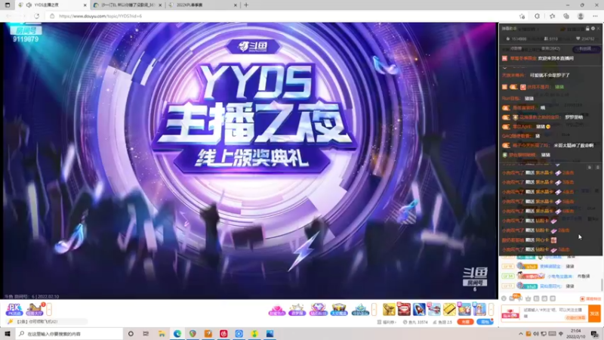The width and height of the screenshot is (604, 340).
Task: Switch to the second browser tab
Action: (x=128, y=5)
